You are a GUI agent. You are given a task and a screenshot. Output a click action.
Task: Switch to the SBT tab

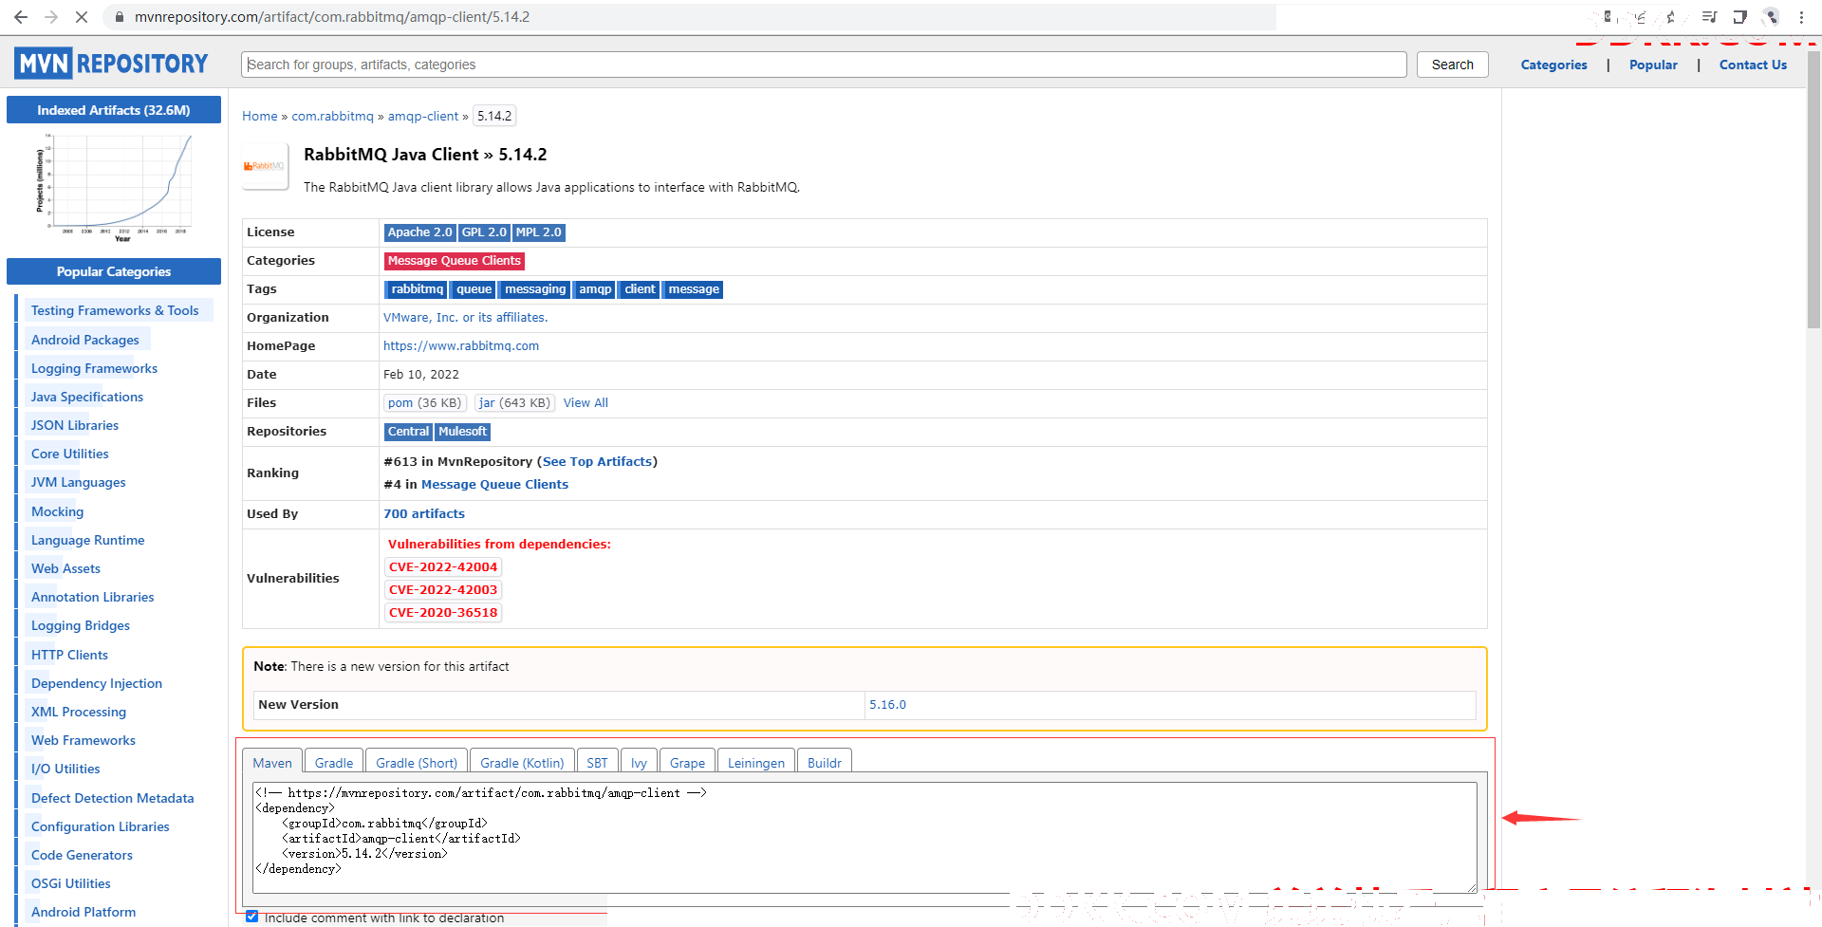(x=597, y=763)
